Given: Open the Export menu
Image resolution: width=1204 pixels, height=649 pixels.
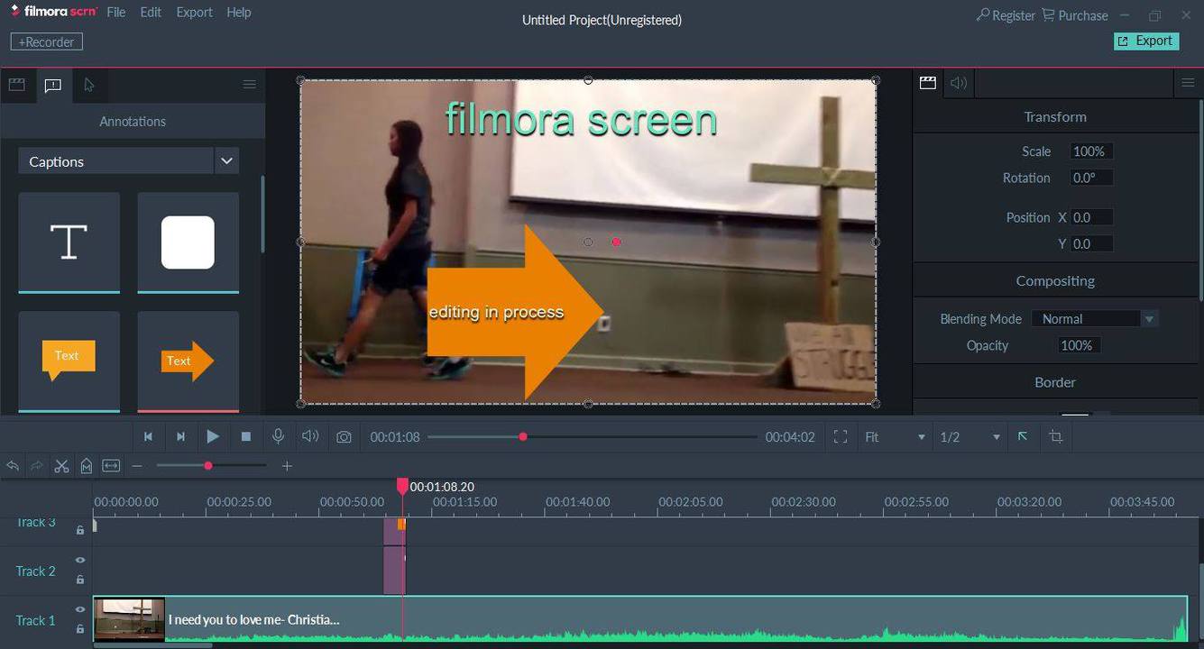Looking at the screenshot, I should pos(194,13).
